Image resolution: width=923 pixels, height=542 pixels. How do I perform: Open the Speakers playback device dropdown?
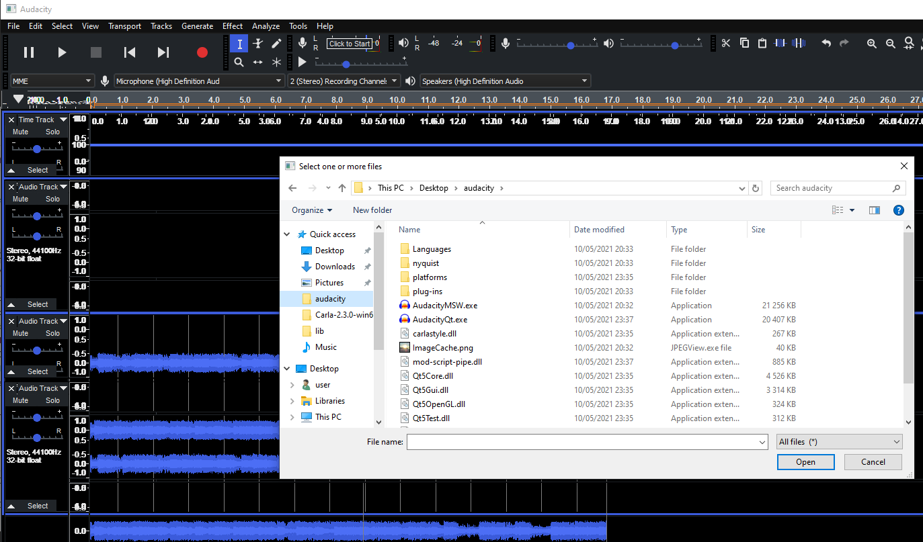click(x=506, y=81)
